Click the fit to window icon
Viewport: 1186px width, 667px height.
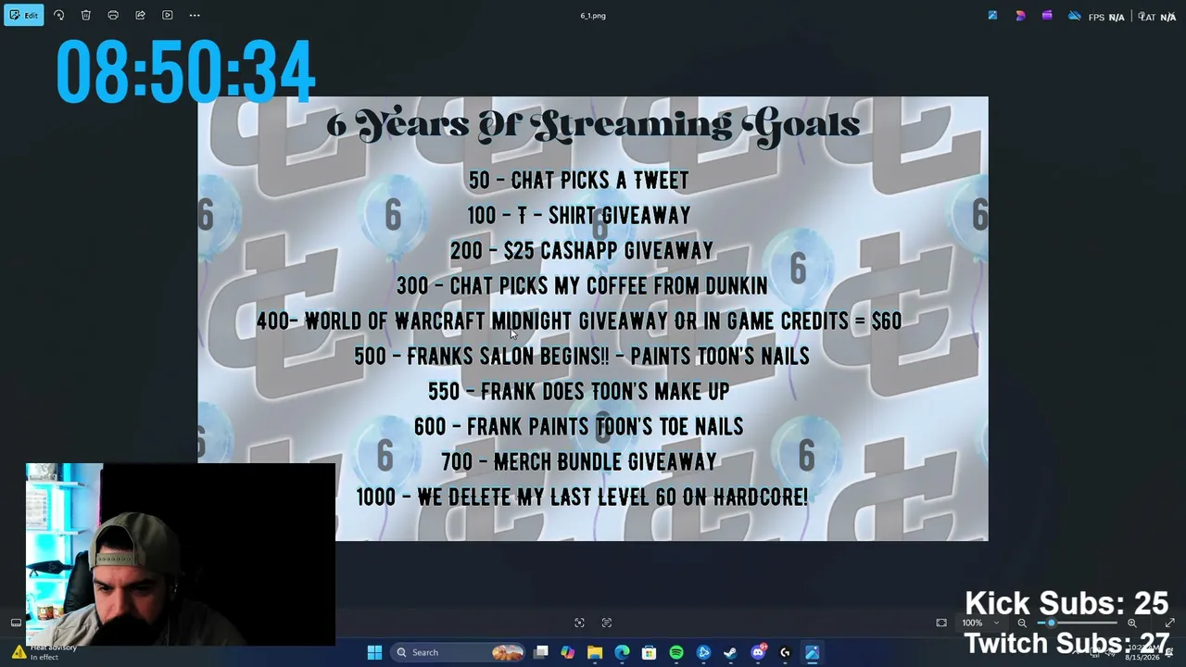pyautogui.click(x=941, y=623)
